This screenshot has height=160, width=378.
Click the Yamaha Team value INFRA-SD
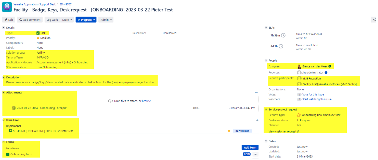[x=43, y=58]
